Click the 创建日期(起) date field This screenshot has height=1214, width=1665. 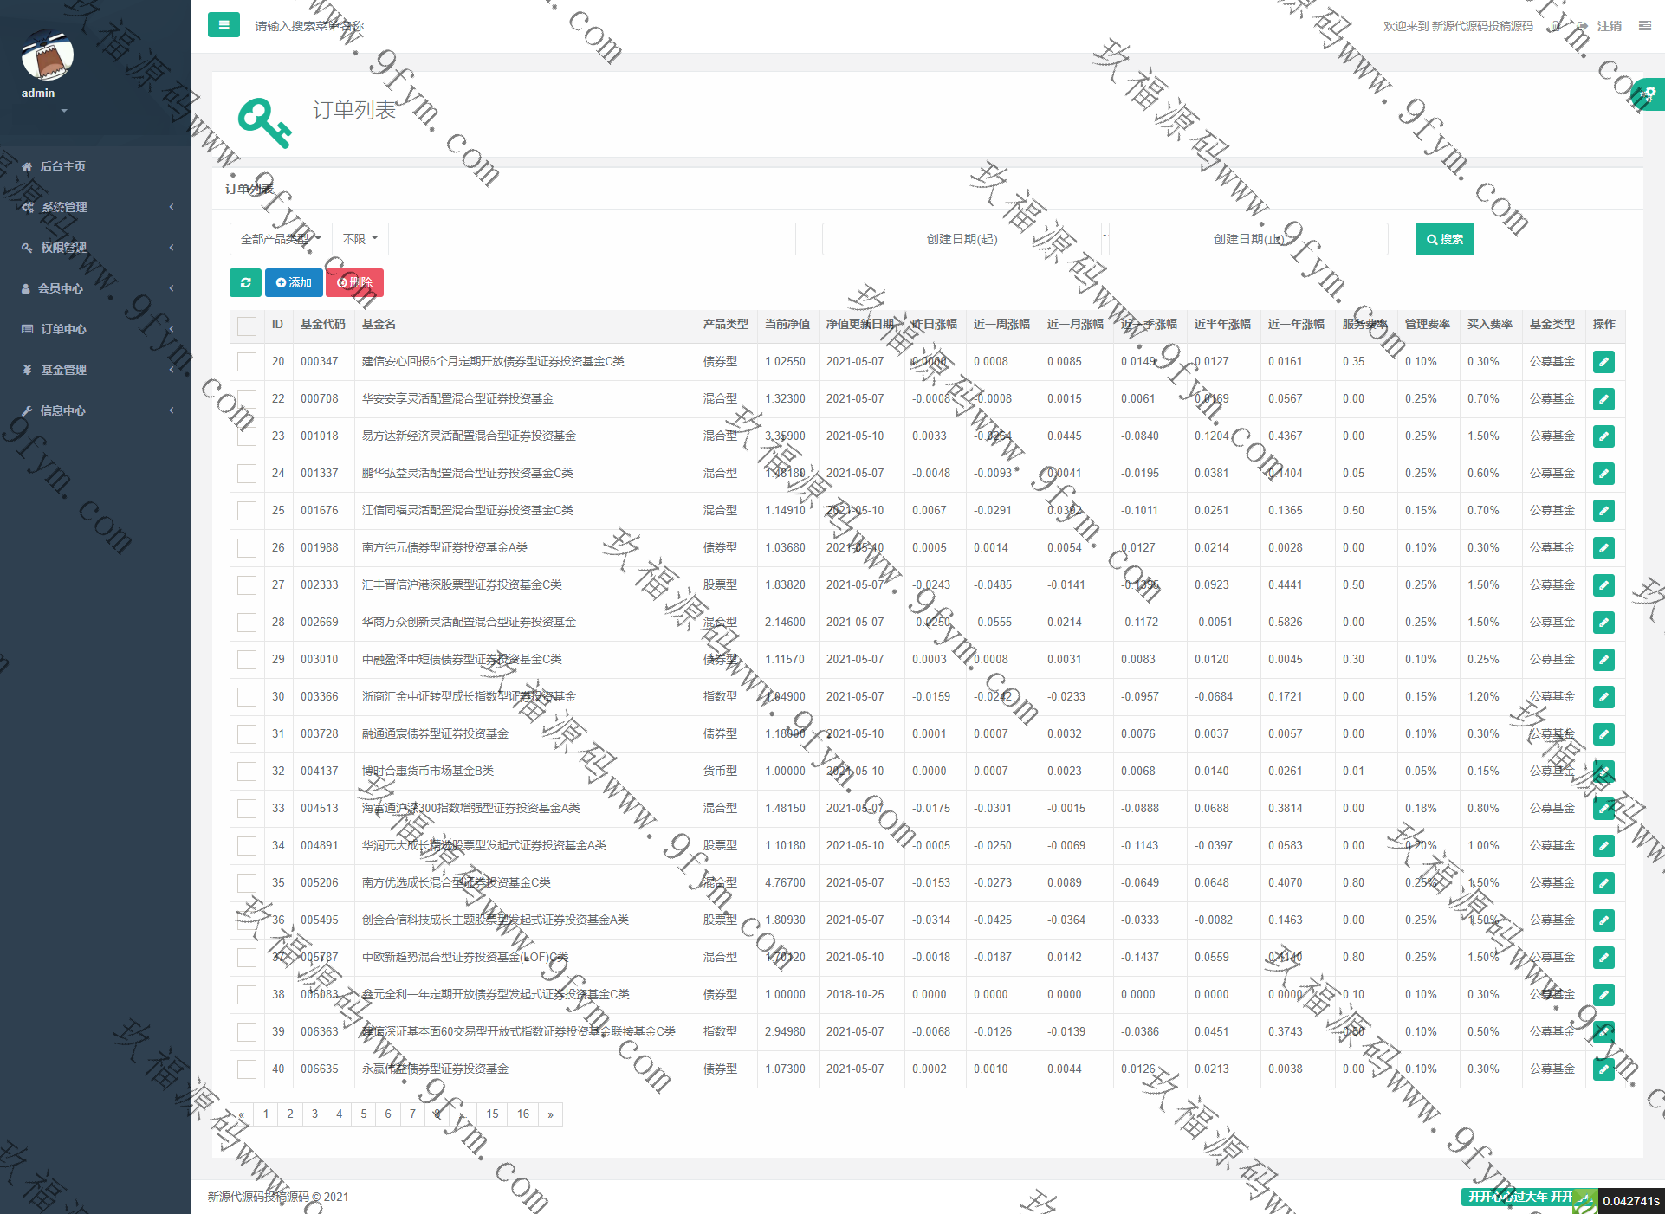[x=962, y=239]
